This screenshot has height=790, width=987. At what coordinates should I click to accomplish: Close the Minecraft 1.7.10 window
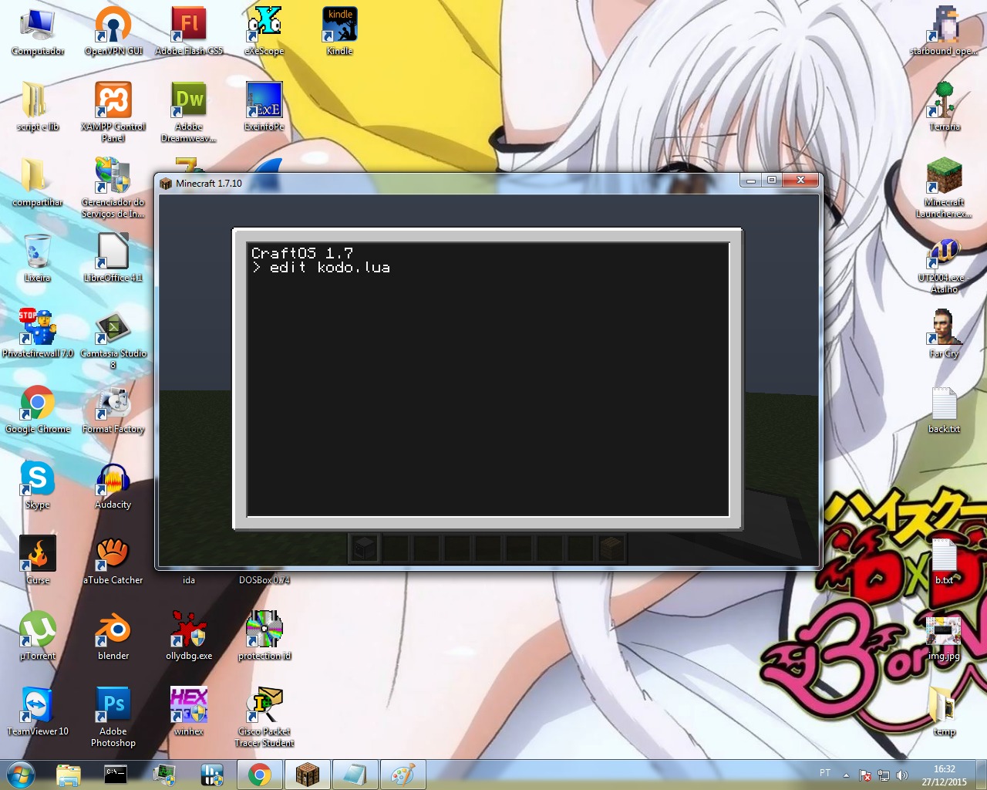coord(800,180)
